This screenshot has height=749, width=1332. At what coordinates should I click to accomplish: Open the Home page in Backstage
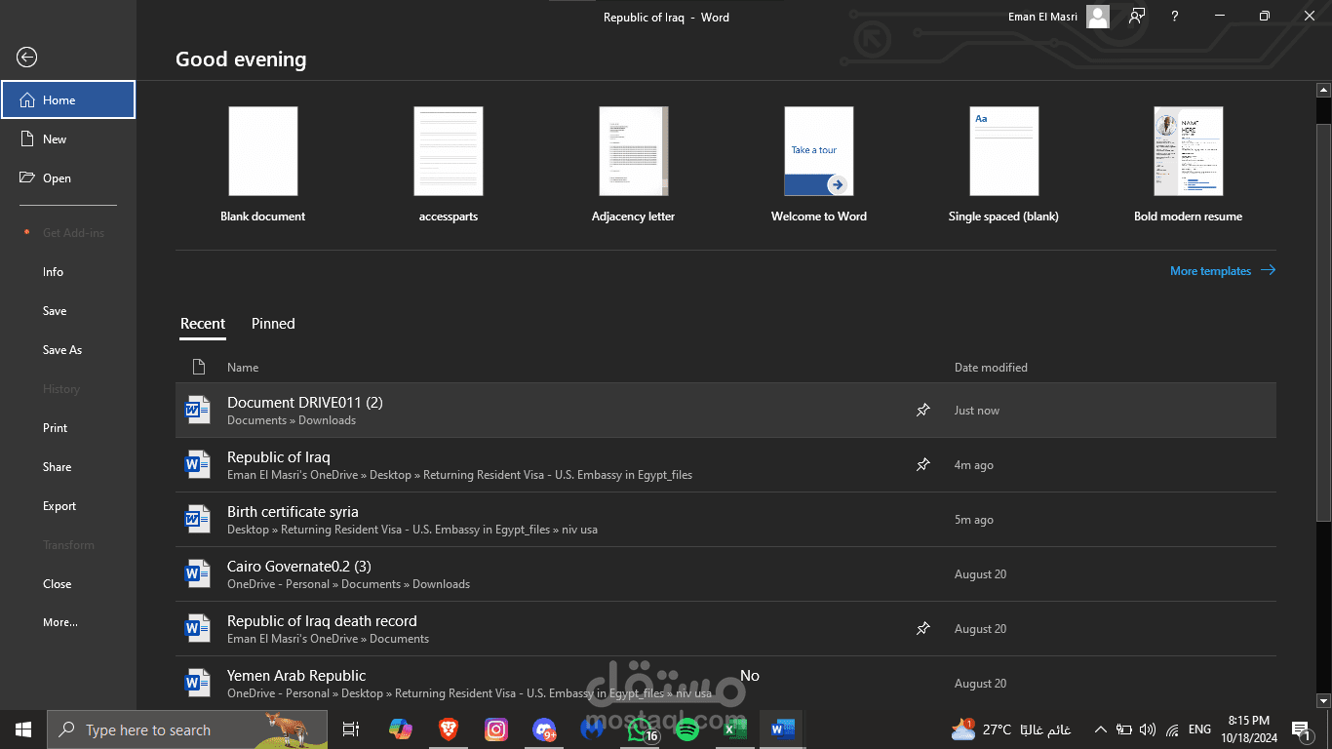click(x=68, y=99)
